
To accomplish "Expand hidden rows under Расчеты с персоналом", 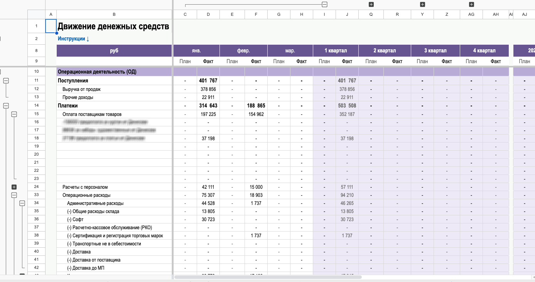I will [x=14, y=187].
